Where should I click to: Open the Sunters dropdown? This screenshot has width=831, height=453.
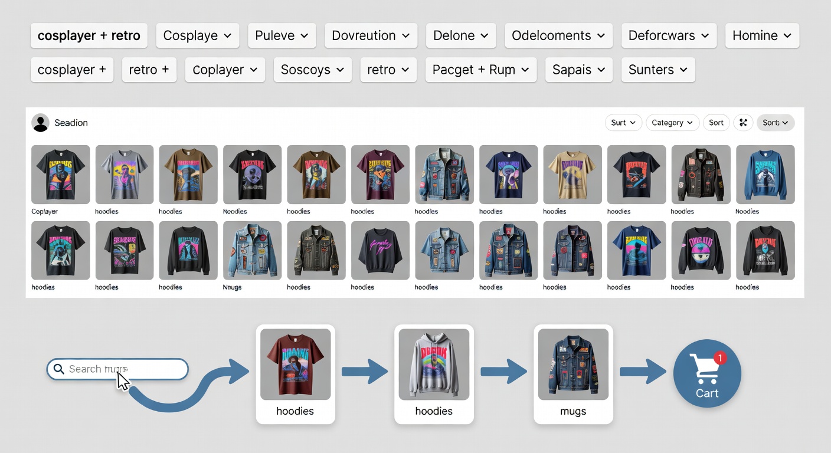pos(658,70)
